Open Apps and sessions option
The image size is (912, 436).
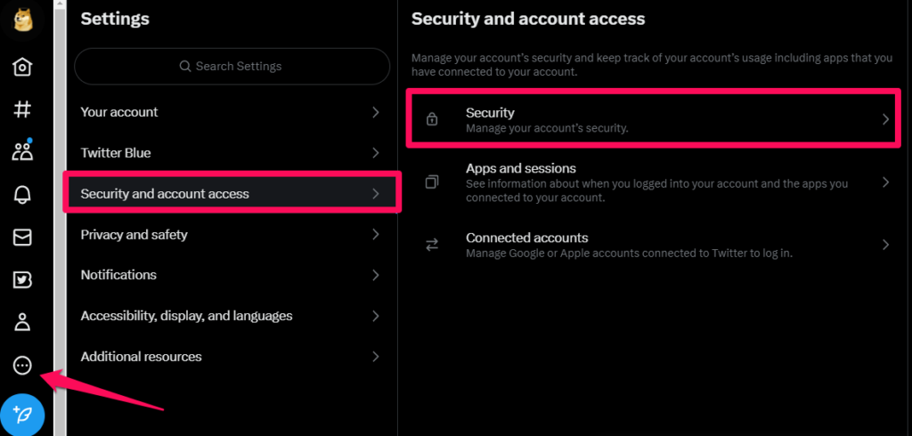click(x=653, y=182)
